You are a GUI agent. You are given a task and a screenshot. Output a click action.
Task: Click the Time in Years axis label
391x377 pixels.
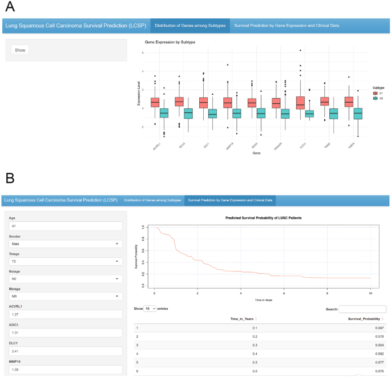[264, 300]
